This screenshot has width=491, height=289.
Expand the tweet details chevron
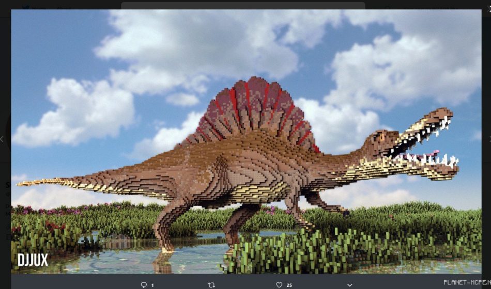[349, 284]
